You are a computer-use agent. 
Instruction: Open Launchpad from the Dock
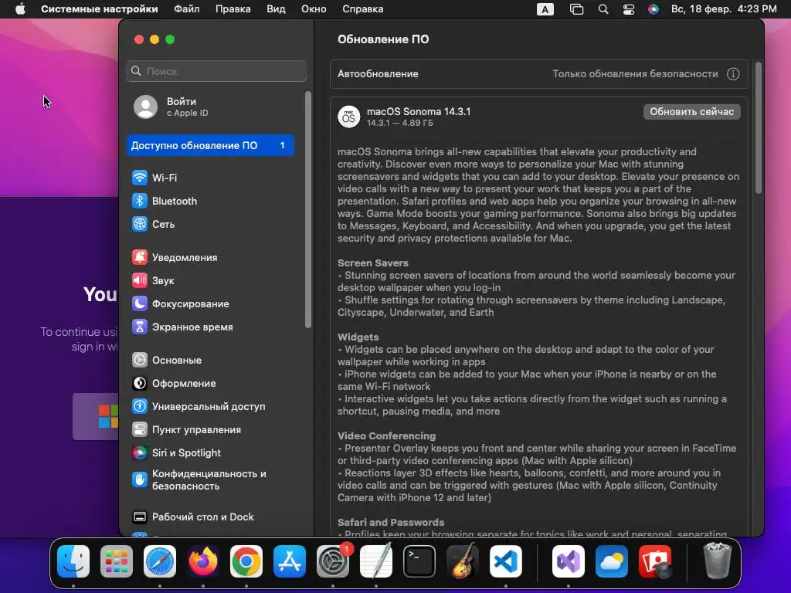pyautogui.click(x=117, y=561)
